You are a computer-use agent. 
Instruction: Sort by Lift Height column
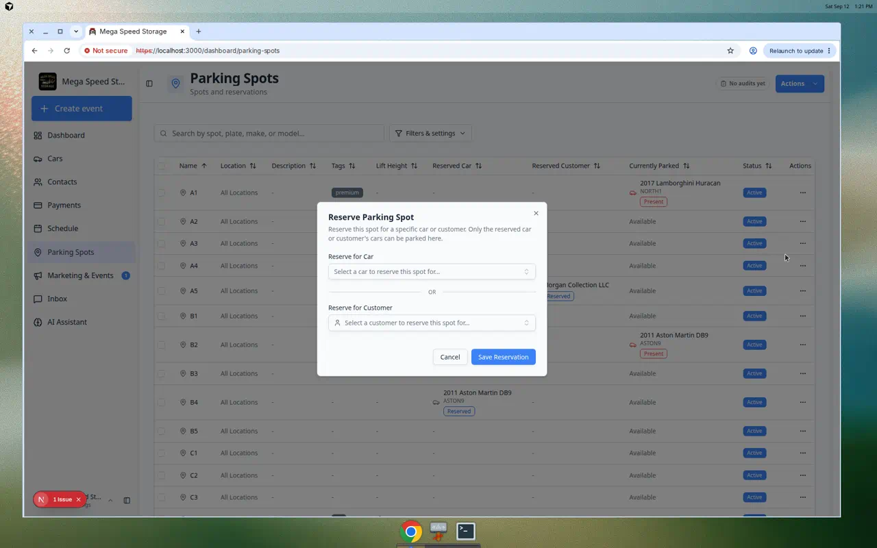pos(397,166)
